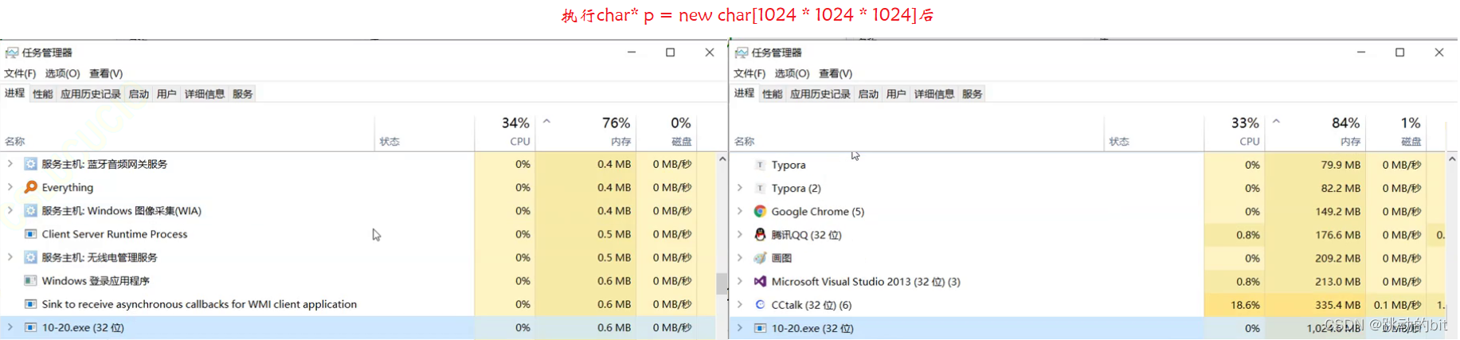Viewport: 1460px width, 340px height.
Task: Switch to 性能 tab in right Task Manager
Action: [772, 94]
